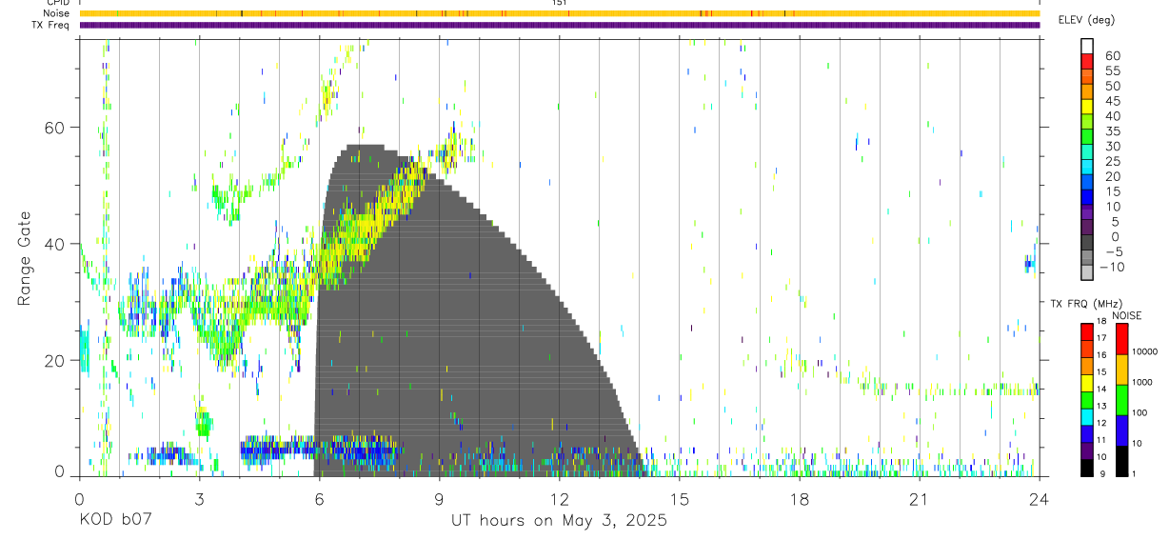This screenshot has height=540, width=1169.
Task: Select the red top swatch in NOISE bar
Action: [1121, 339]
